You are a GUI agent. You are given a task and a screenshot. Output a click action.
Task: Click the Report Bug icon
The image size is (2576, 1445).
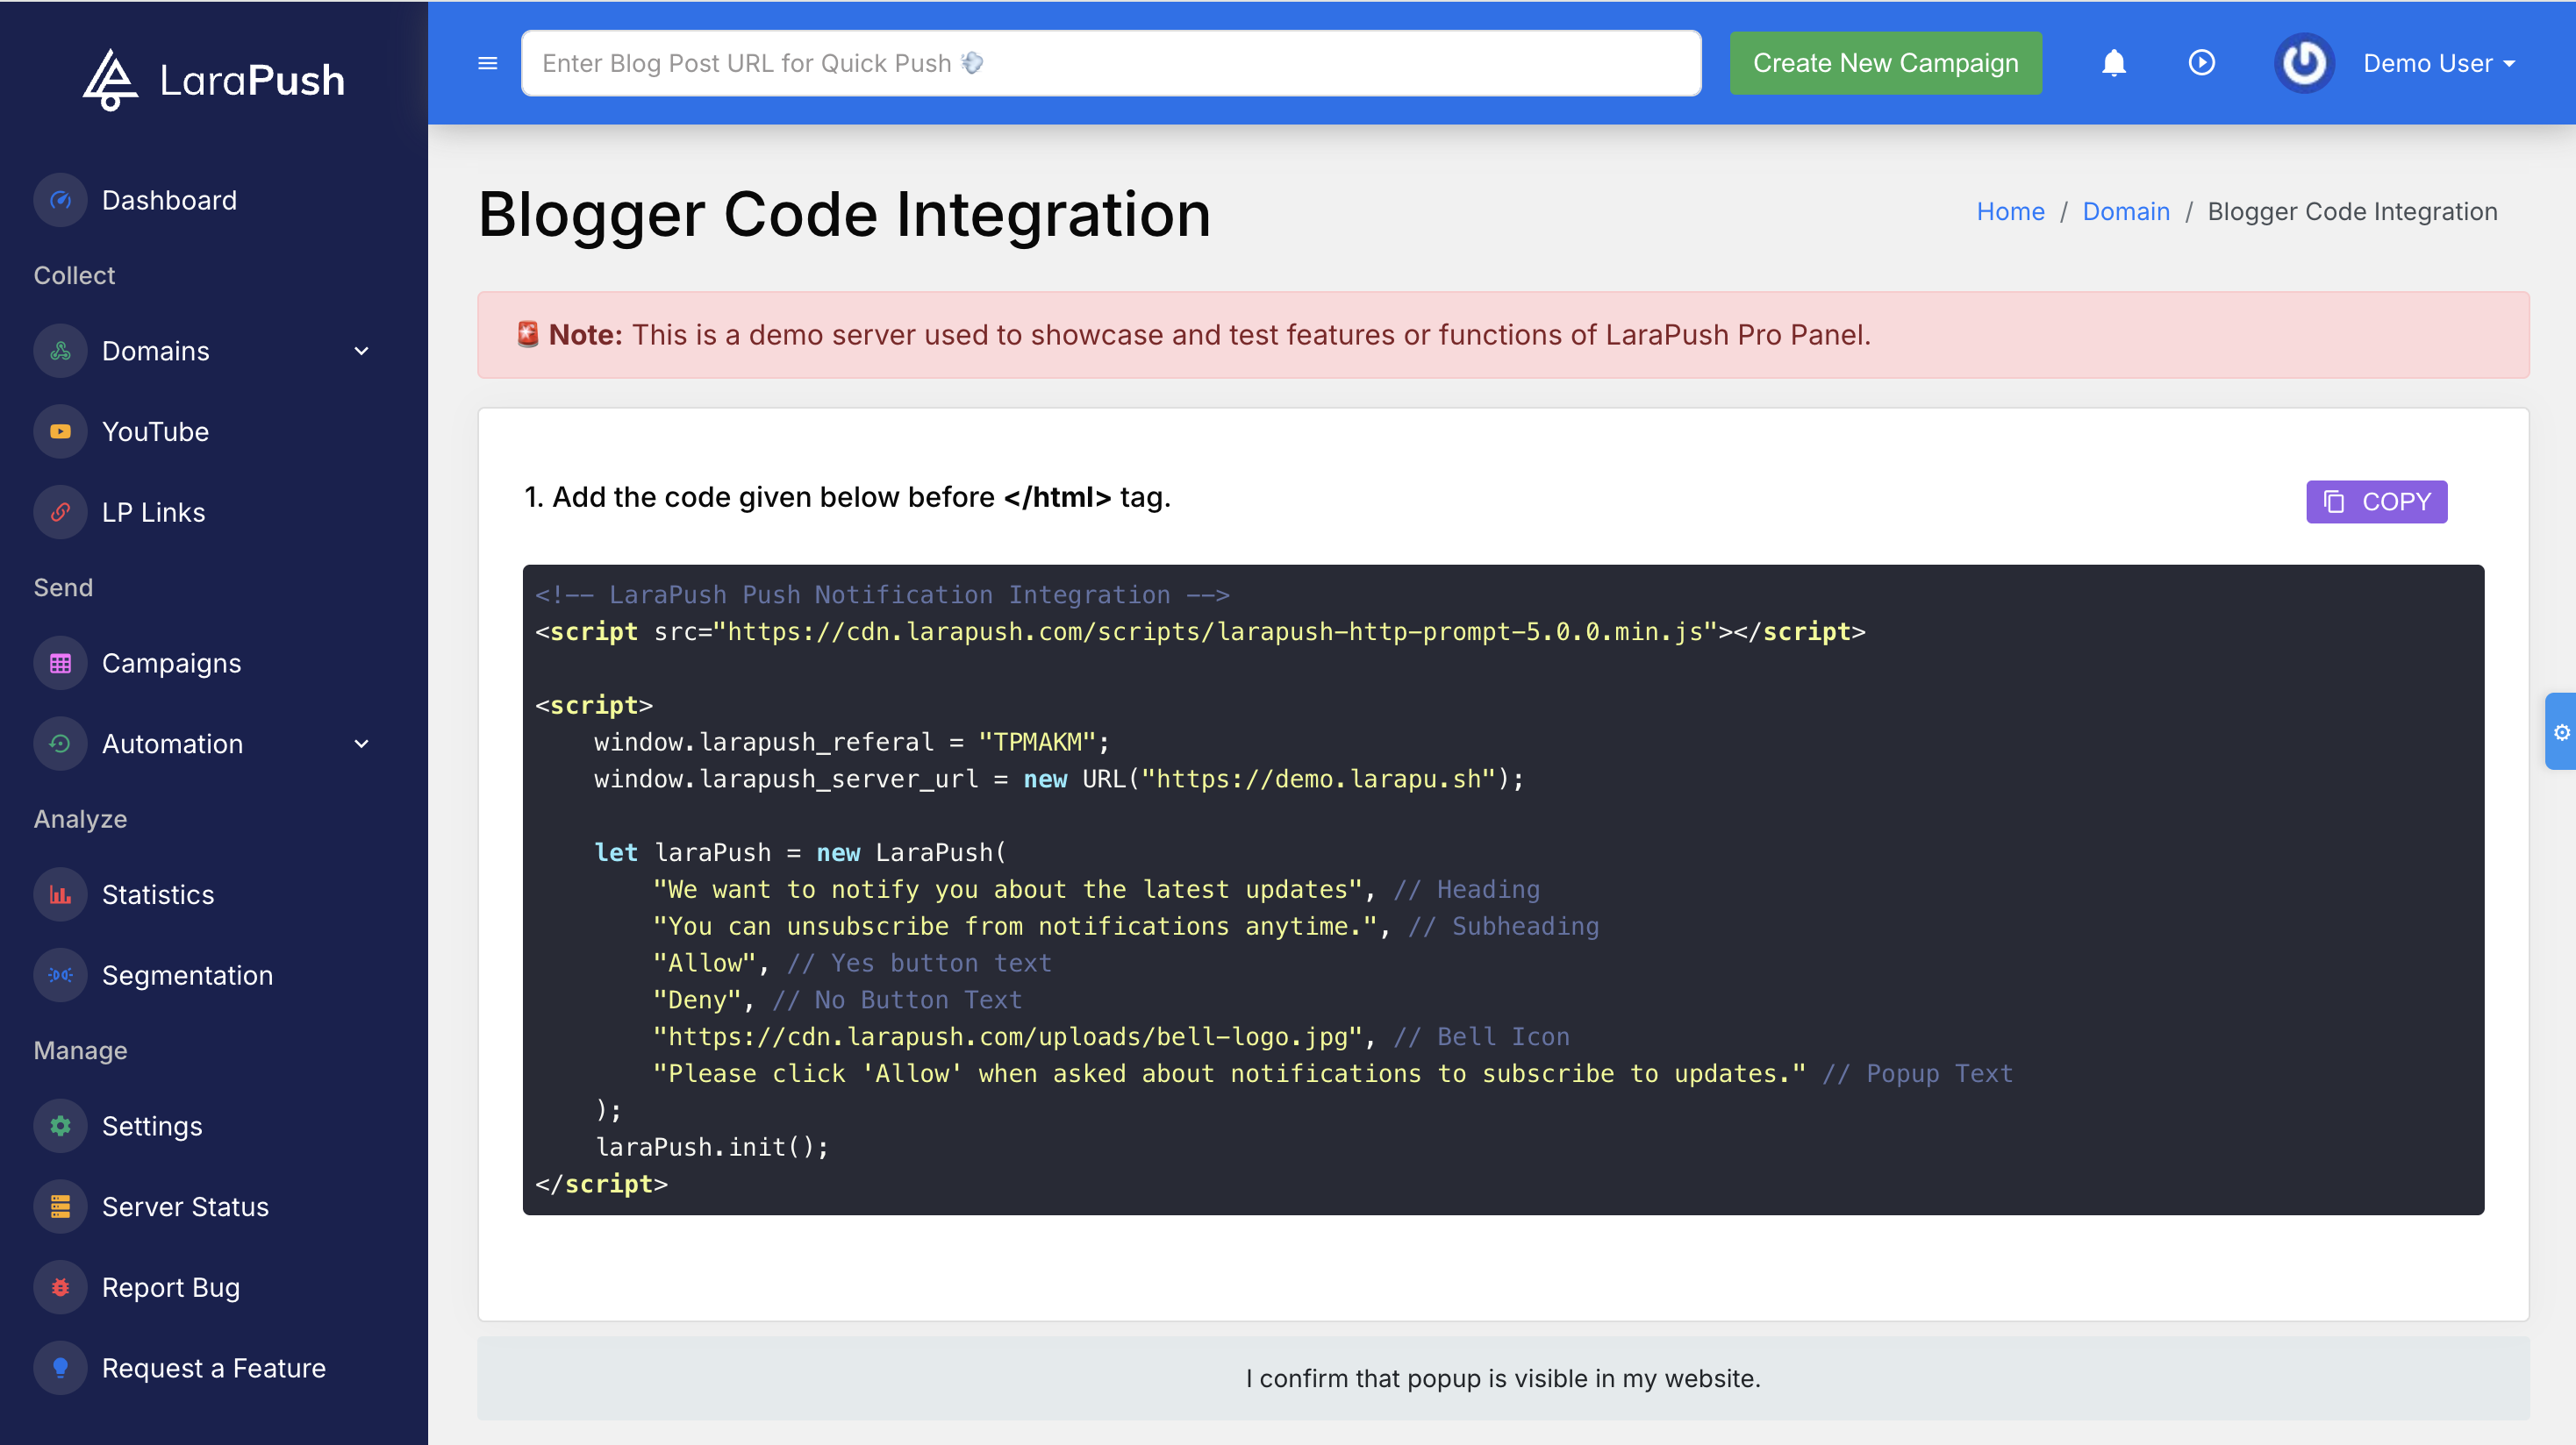61,1287
